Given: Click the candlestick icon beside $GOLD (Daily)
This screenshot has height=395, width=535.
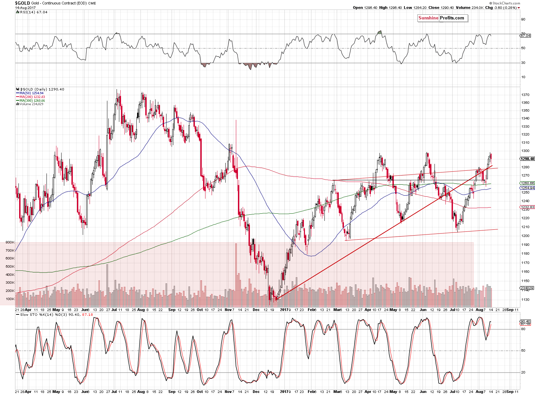Looking at the screenshot, I should (17, 89).
